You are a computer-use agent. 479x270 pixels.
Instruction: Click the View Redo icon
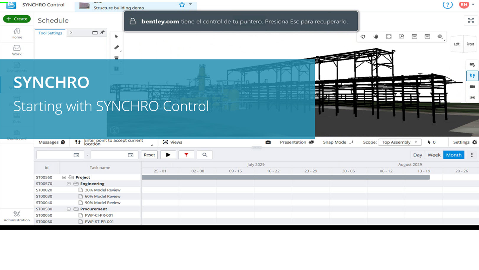pyautogui.click(x=427, y=37)
